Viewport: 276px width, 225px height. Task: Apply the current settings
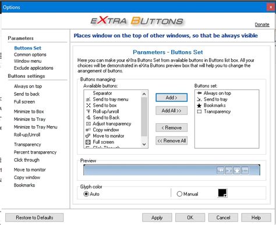click(157, 217)
